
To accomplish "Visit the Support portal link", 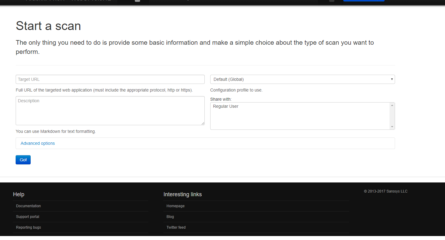I will point(28,217).
